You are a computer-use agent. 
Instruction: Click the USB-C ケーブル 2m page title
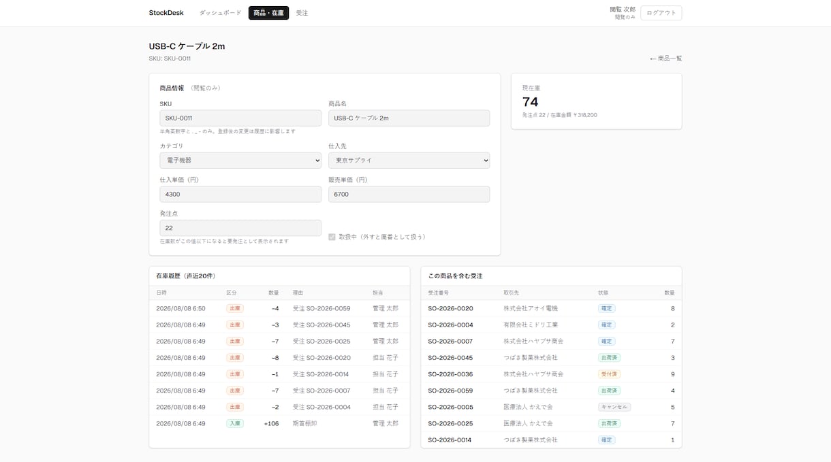(187, 46)
